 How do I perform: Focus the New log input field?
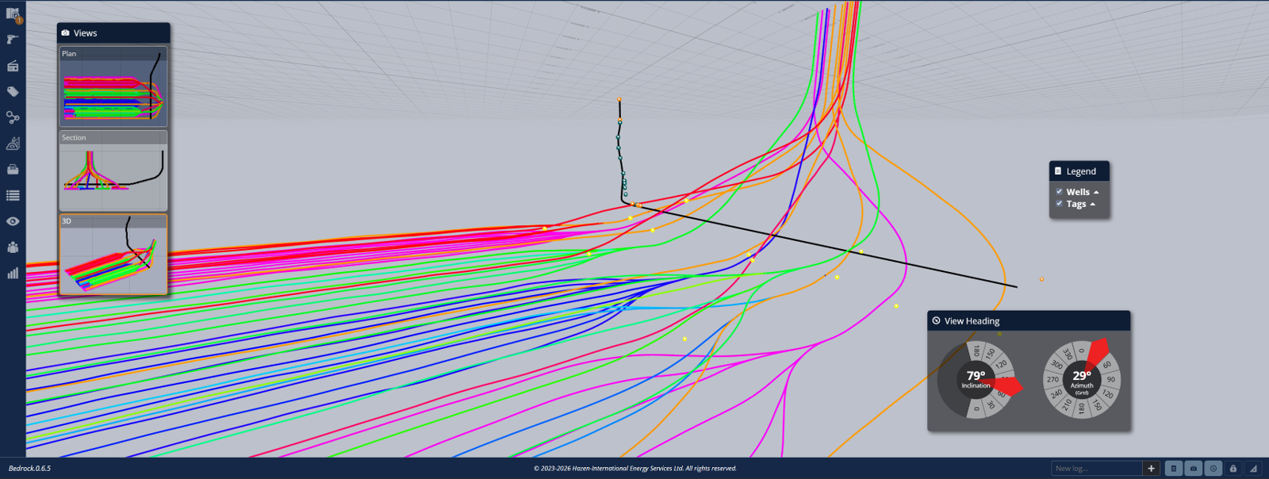click(1097, 469)
